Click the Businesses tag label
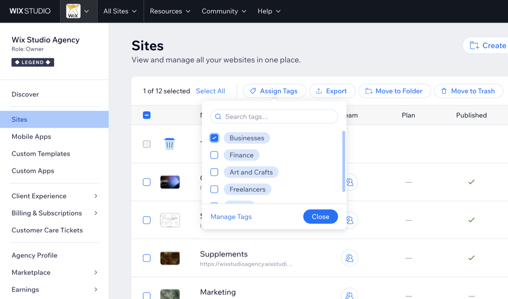The width and height of the screenshot is (508, 299). pyautogui.click(x=247, y=138)
